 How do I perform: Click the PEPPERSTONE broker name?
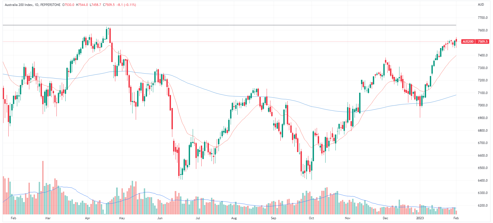click(50, 5)
